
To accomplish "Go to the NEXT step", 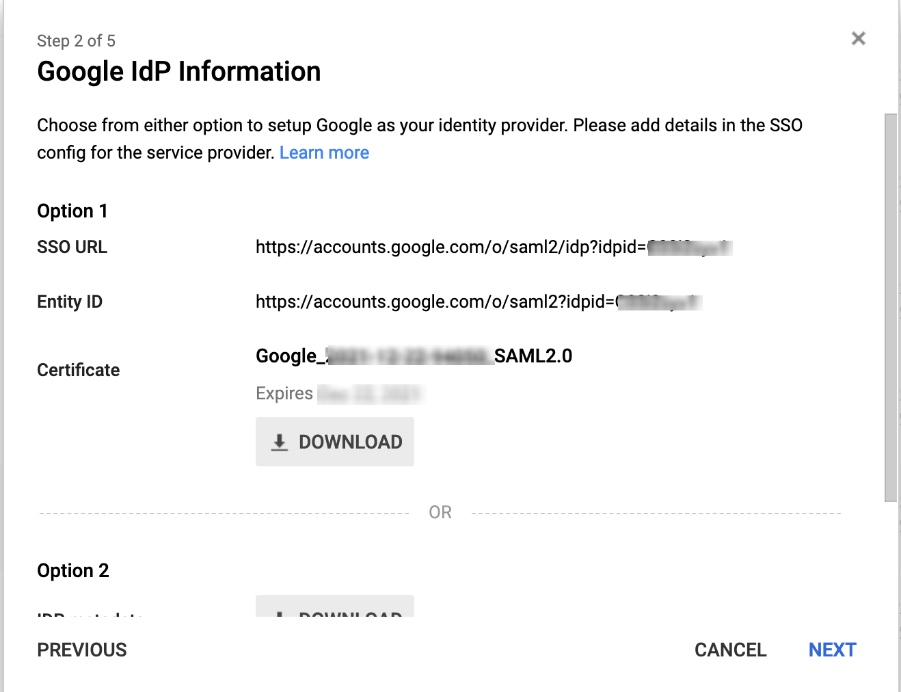I will [x=832, y=650].
